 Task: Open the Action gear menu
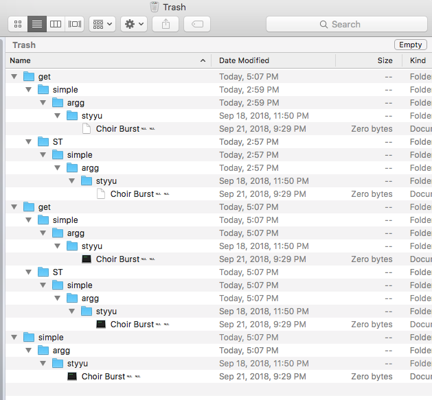(134, 24)
